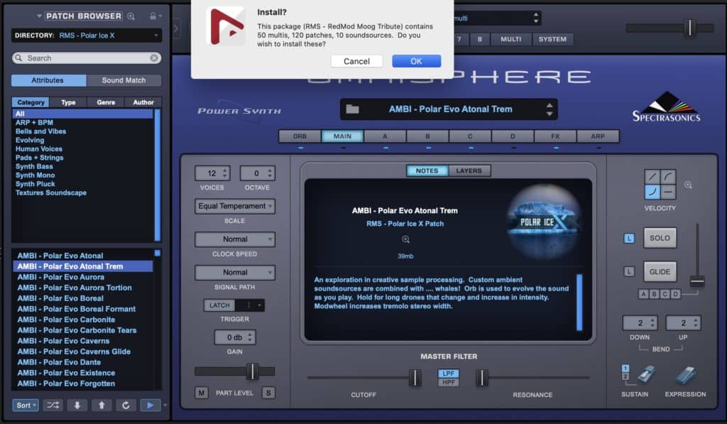Clear the search field with the X icon
This screenshot has width=727, height=424.
tap(154, 58)
